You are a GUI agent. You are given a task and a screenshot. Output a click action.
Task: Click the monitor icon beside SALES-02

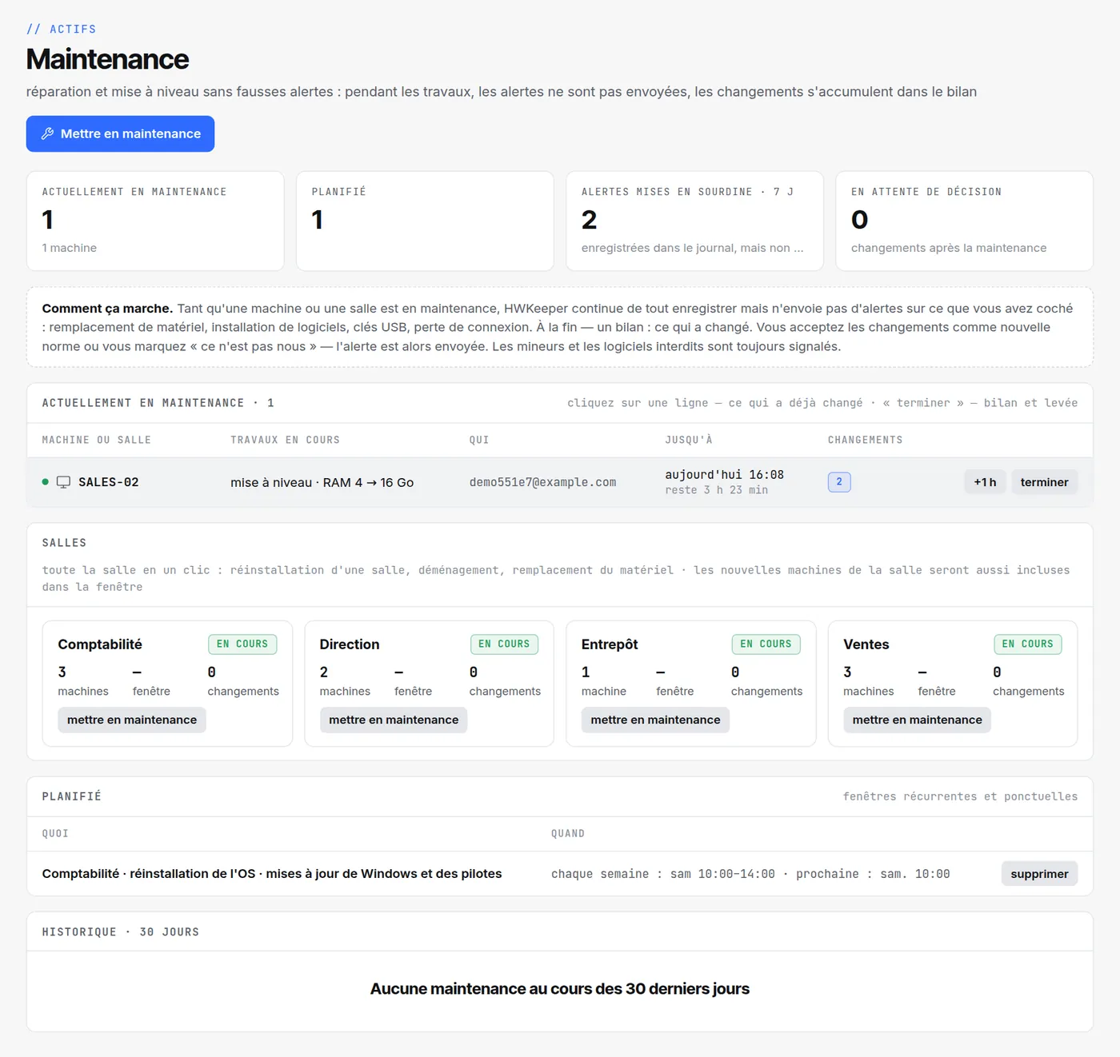pos(63,482)
